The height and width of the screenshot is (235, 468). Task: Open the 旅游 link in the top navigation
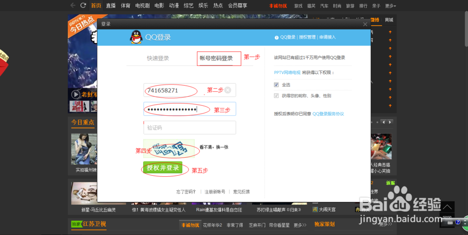(x=351, y=6)
